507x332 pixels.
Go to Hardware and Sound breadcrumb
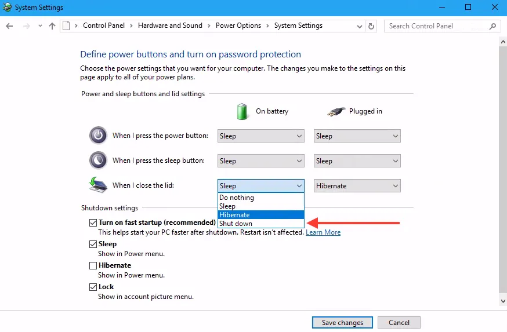tap(170, 25)
